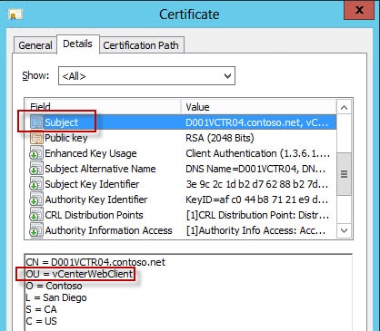Select the Subject Key Identifier label

pos(92,184)
